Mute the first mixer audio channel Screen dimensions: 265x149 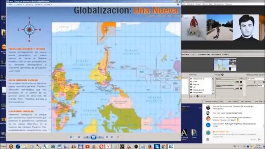[x=237, y=82]
